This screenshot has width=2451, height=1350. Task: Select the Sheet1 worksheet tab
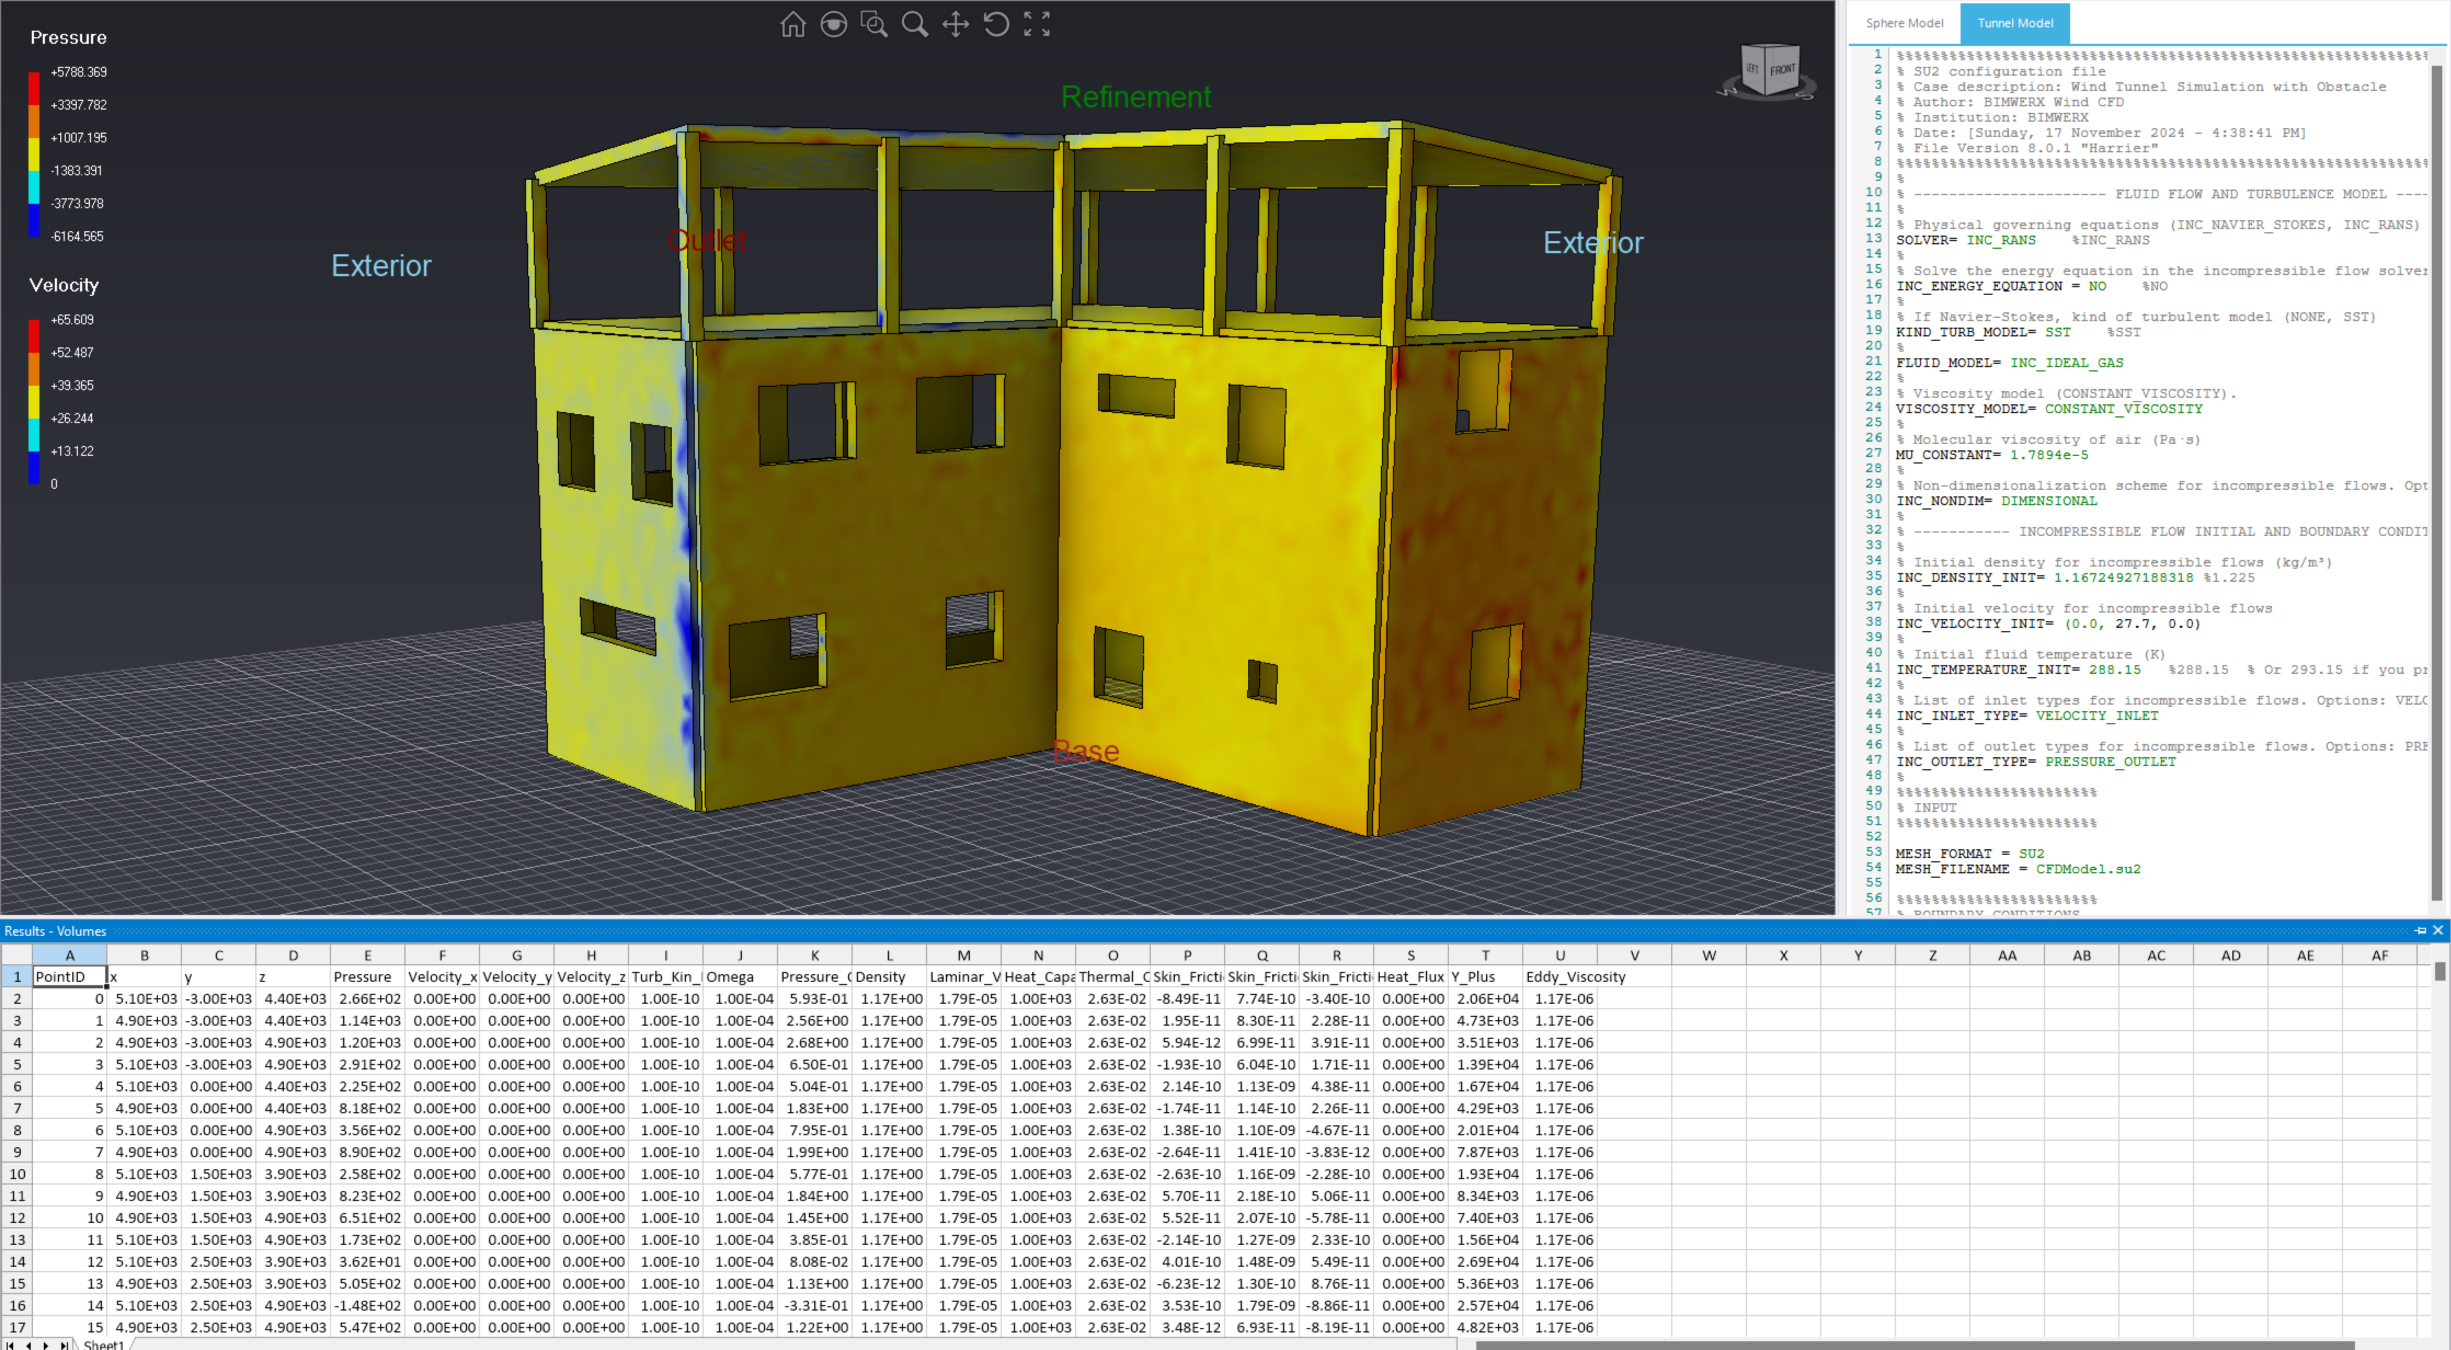103,1345
